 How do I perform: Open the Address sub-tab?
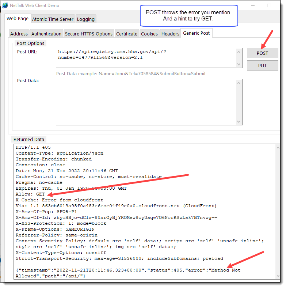19,34
